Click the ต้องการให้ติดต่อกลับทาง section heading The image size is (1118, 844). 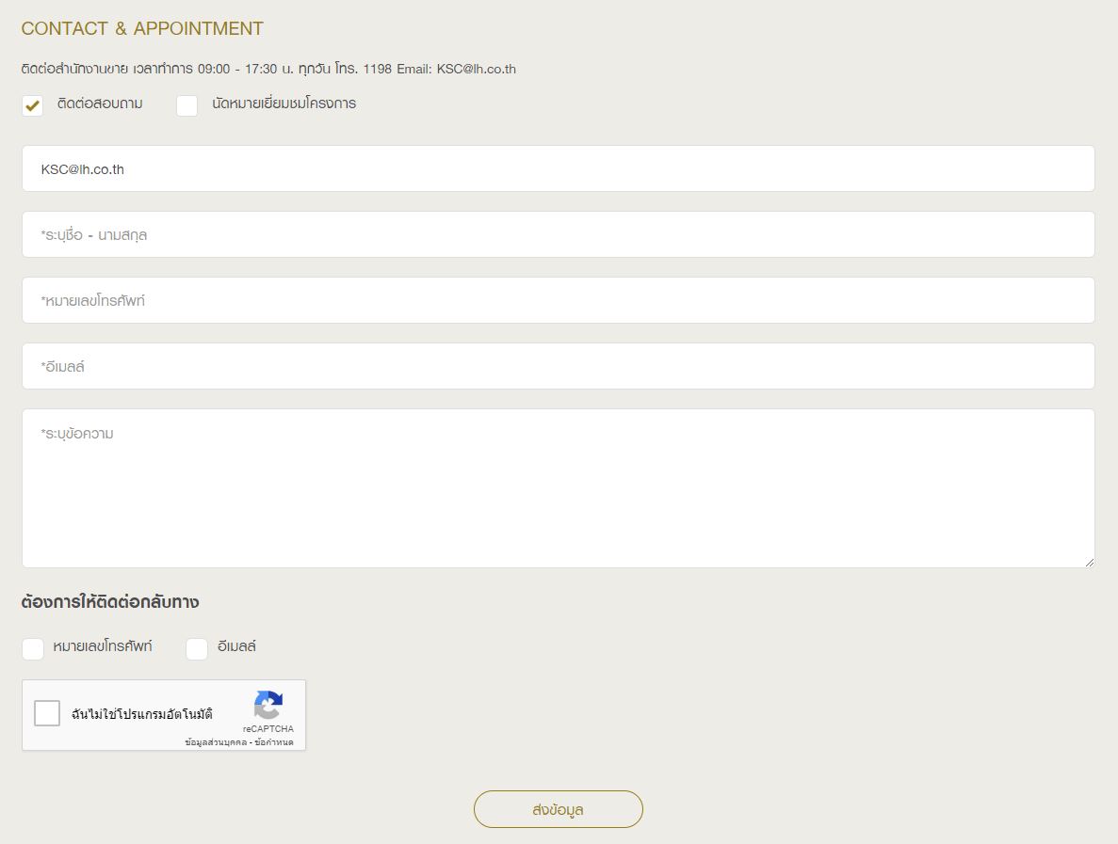109,602
